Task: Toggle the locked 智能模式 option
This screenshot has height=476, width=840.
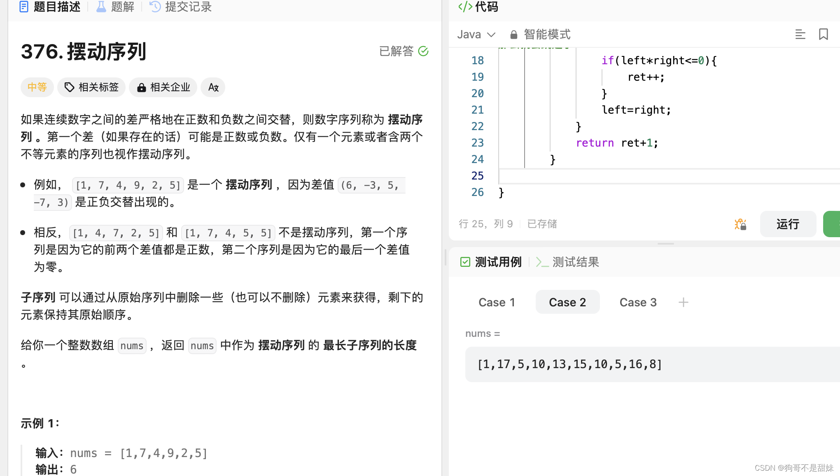Action: (x=540, y=35)
